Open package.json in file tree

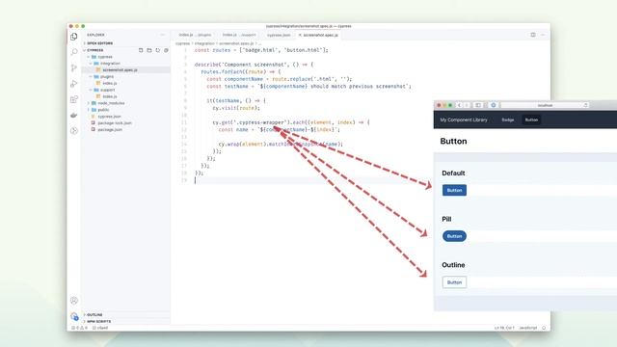pyautogui.click(x=109, y=129)
